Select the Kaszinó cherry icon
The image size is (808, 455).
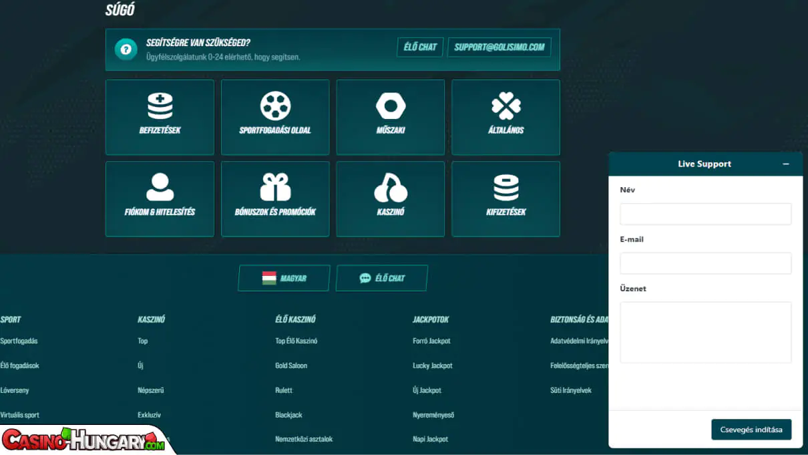(391, 188)
